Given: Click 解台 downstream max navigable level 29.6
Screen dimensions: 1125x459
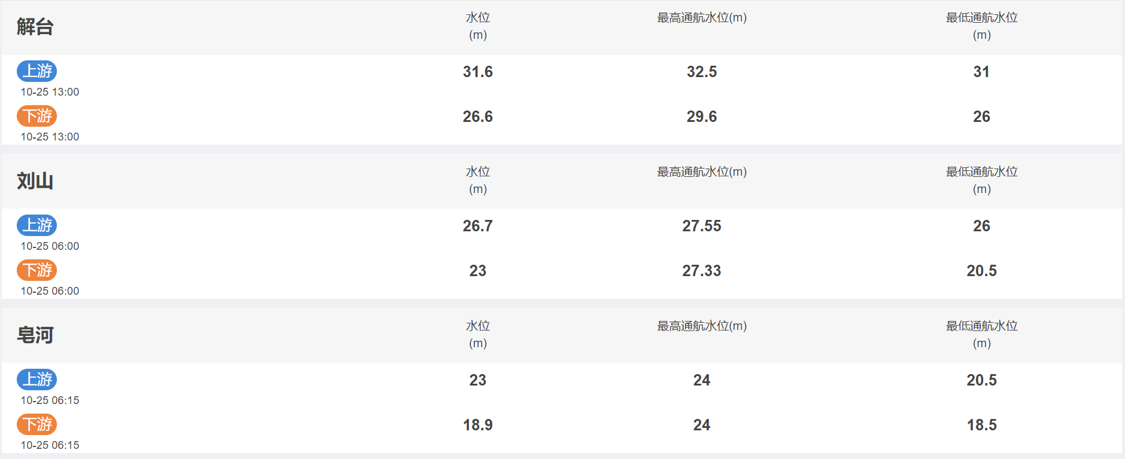Looking at the screenshot, I should (x=702, y=117).
